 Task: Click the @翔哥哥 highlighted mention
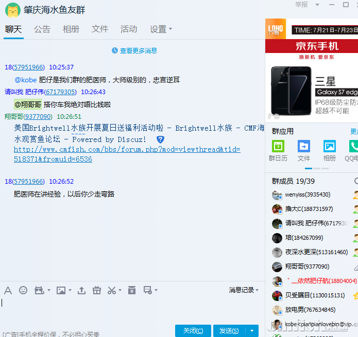point(28,104)
